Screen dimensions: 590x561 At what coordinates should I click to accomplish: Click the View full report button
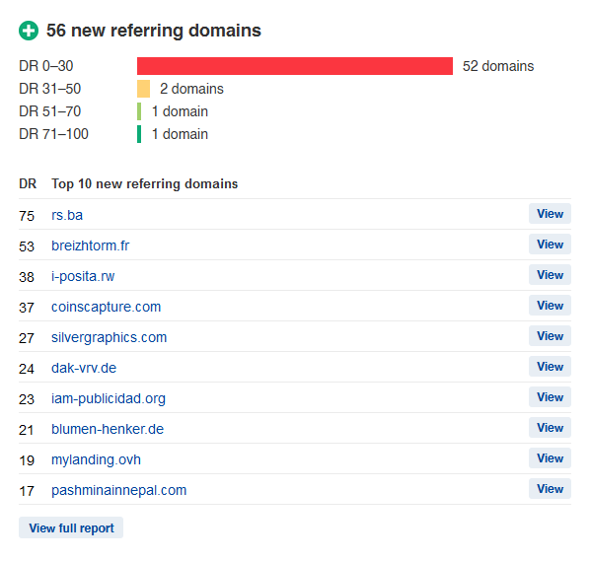click(71, 527)
